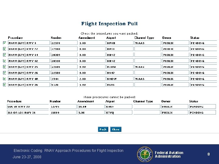
Task: Select the KPKB airport field
Action: (x=120, y=43)
